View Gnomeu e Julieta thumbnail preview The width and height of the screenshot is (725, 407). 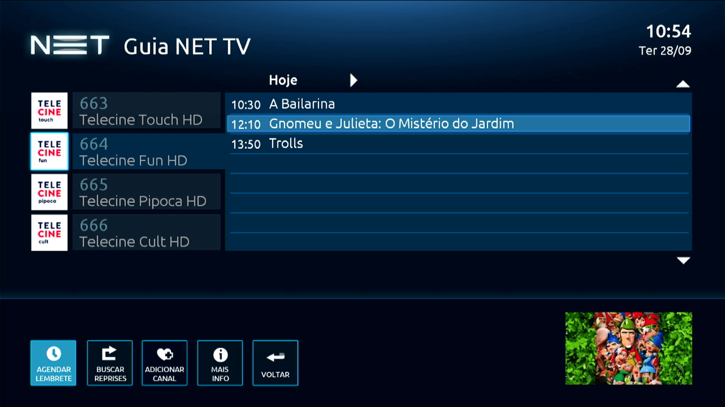pyautogui.click(x=628, y=348)
